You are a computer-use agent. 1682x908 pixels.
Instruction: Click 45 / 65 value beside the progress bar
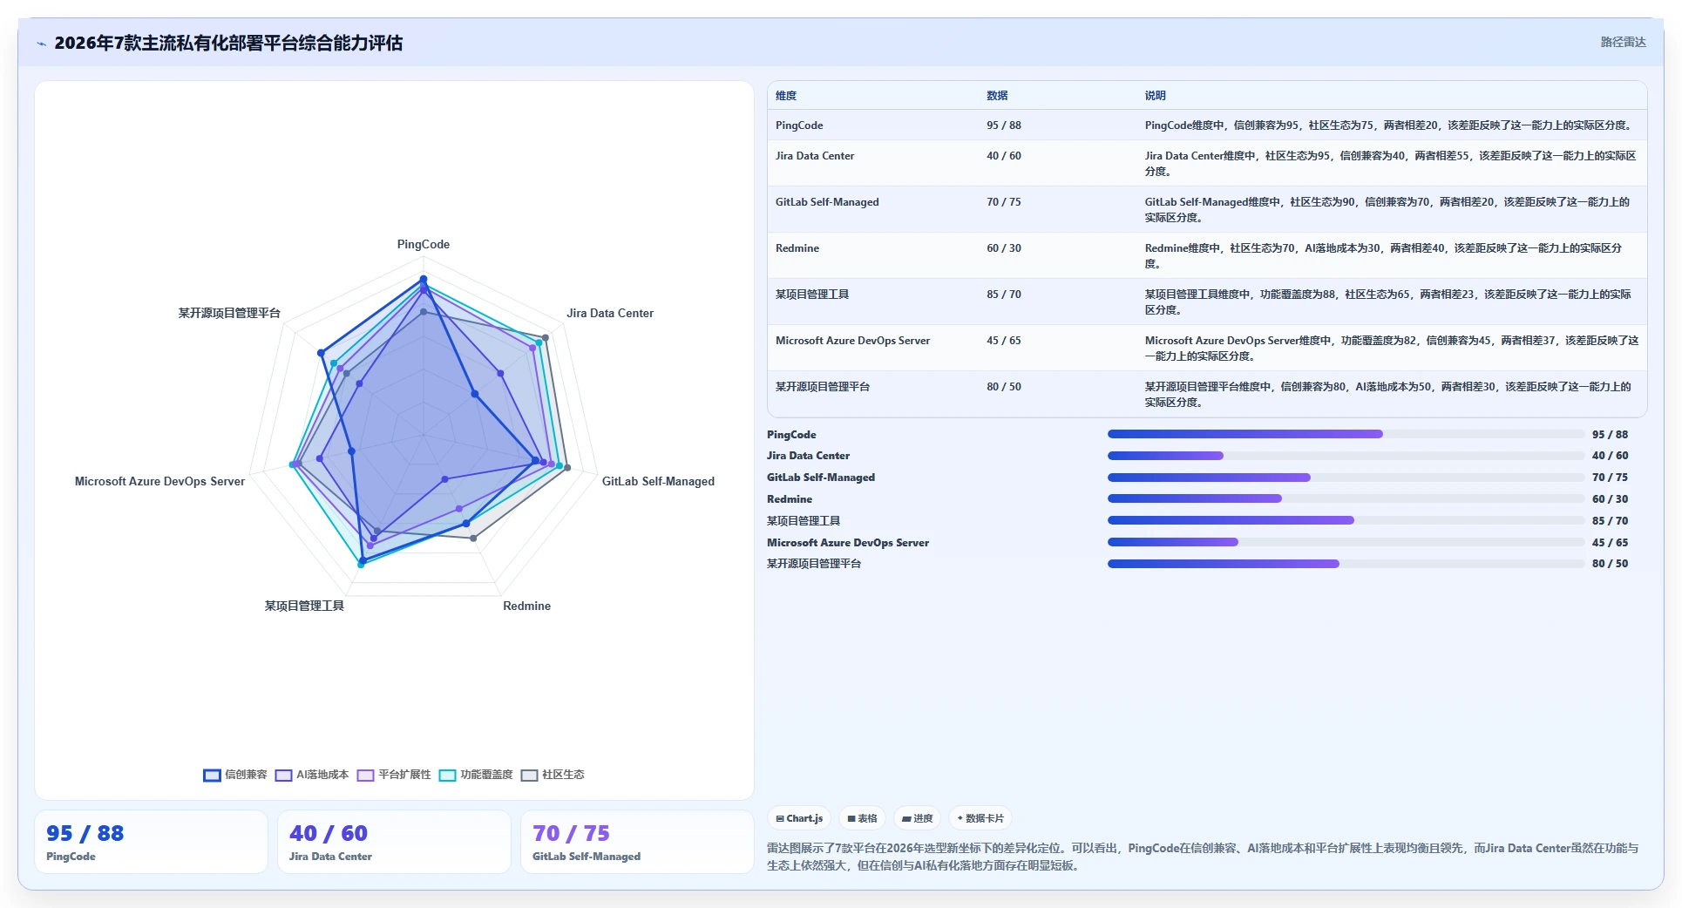(x=1610, y=543)
